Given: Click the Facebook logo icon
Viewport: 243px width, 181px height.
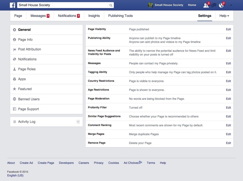Looking at the screenshot, I should tap(12, 5).
